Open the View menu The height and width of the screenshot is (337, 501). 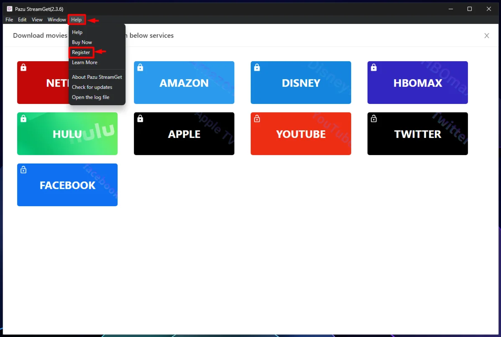coord(37,20)
